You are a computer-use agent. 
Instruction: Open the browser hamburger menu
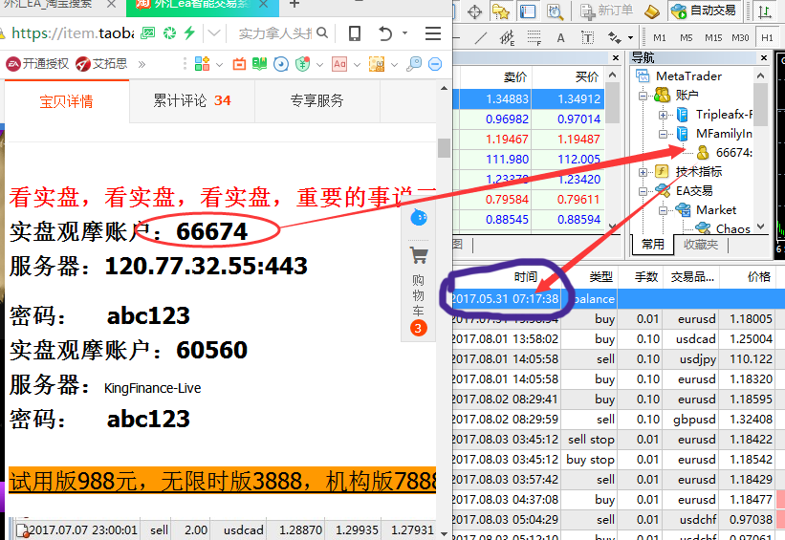tap(433, 33)
